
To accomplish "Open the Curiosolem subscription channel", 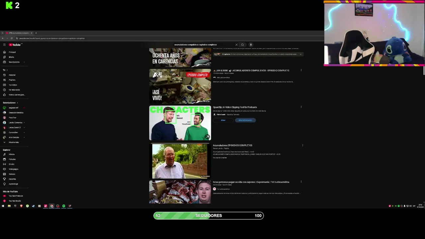I will [x=13, y=132].
